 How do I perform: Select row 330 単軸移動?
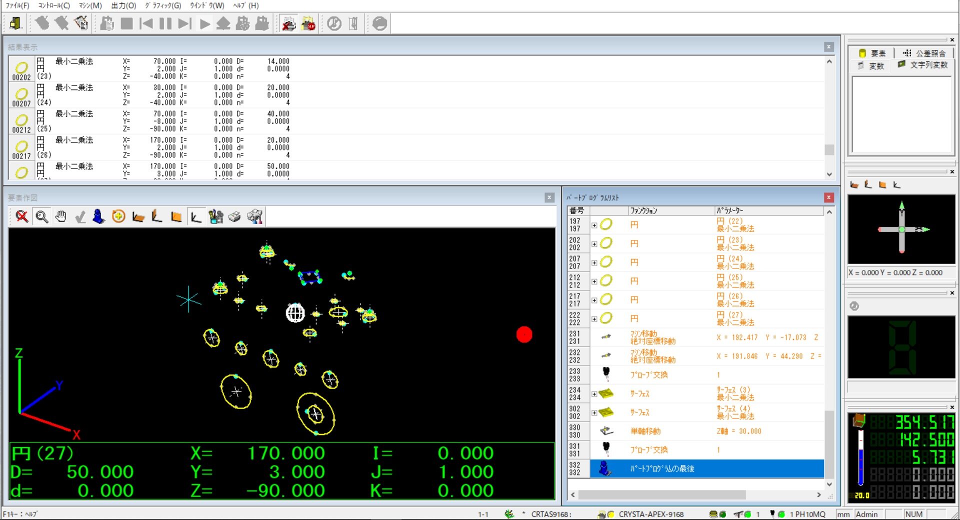(696, 431)
